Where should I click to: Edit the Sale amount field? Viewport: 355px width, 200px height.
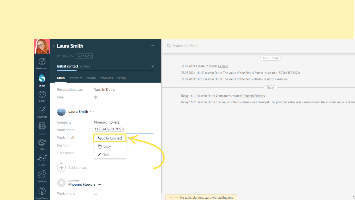(96, 97)
